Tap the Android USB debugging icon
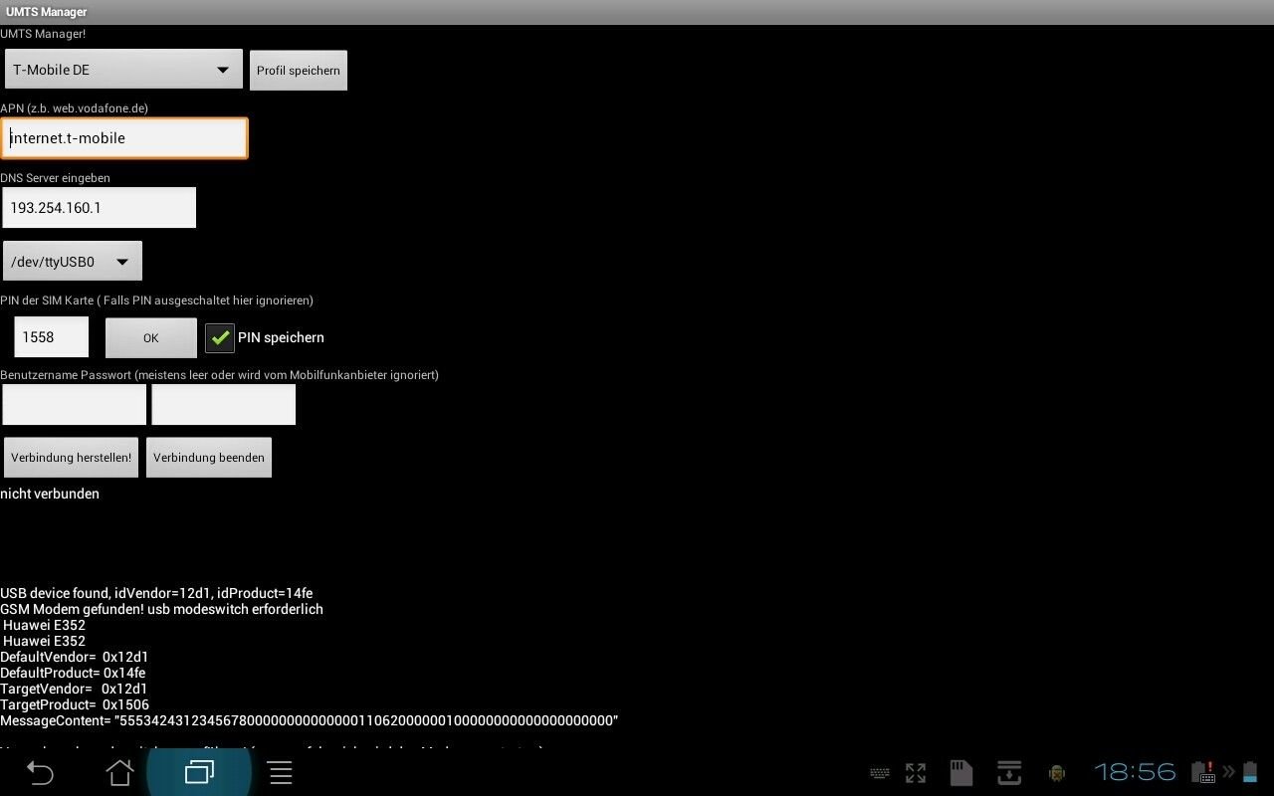The image size is (1274, 796). tap(1057, 773)
